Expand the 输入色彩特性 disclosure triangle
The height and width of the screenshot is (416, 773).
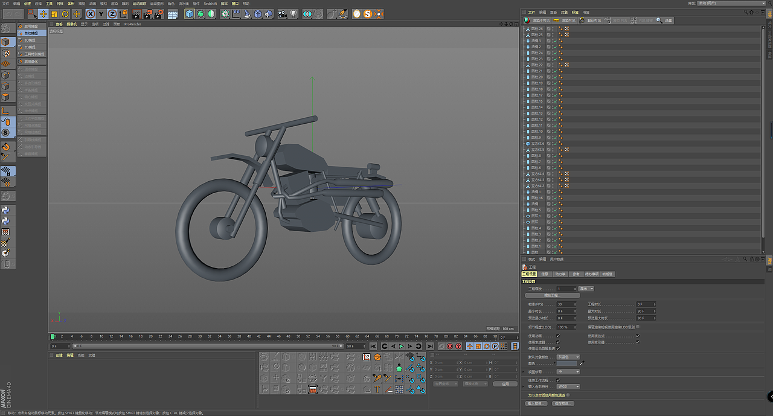tap(524, 386)
